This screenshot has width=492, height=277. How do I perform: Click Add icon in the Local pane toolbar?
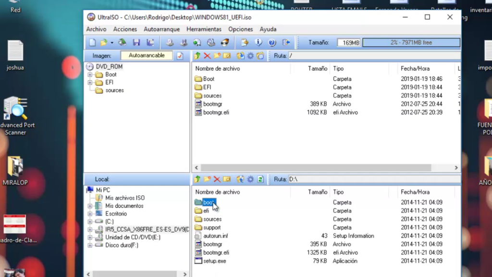pyautogui.click(x=240, y=179)
